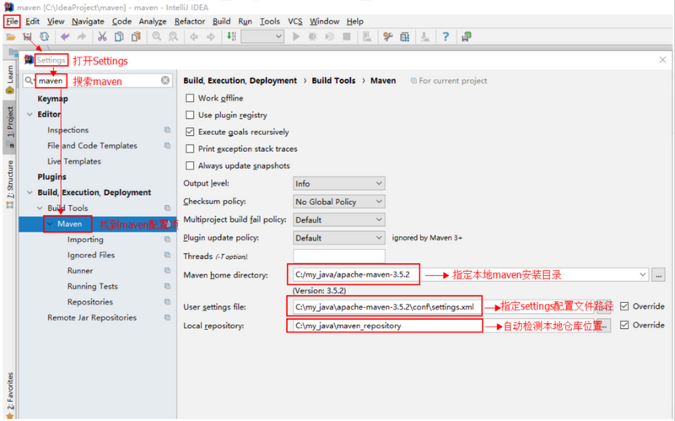Click the settings search field containing maven
This screenshot has width=675, height=421.
[x=98, y=80]
